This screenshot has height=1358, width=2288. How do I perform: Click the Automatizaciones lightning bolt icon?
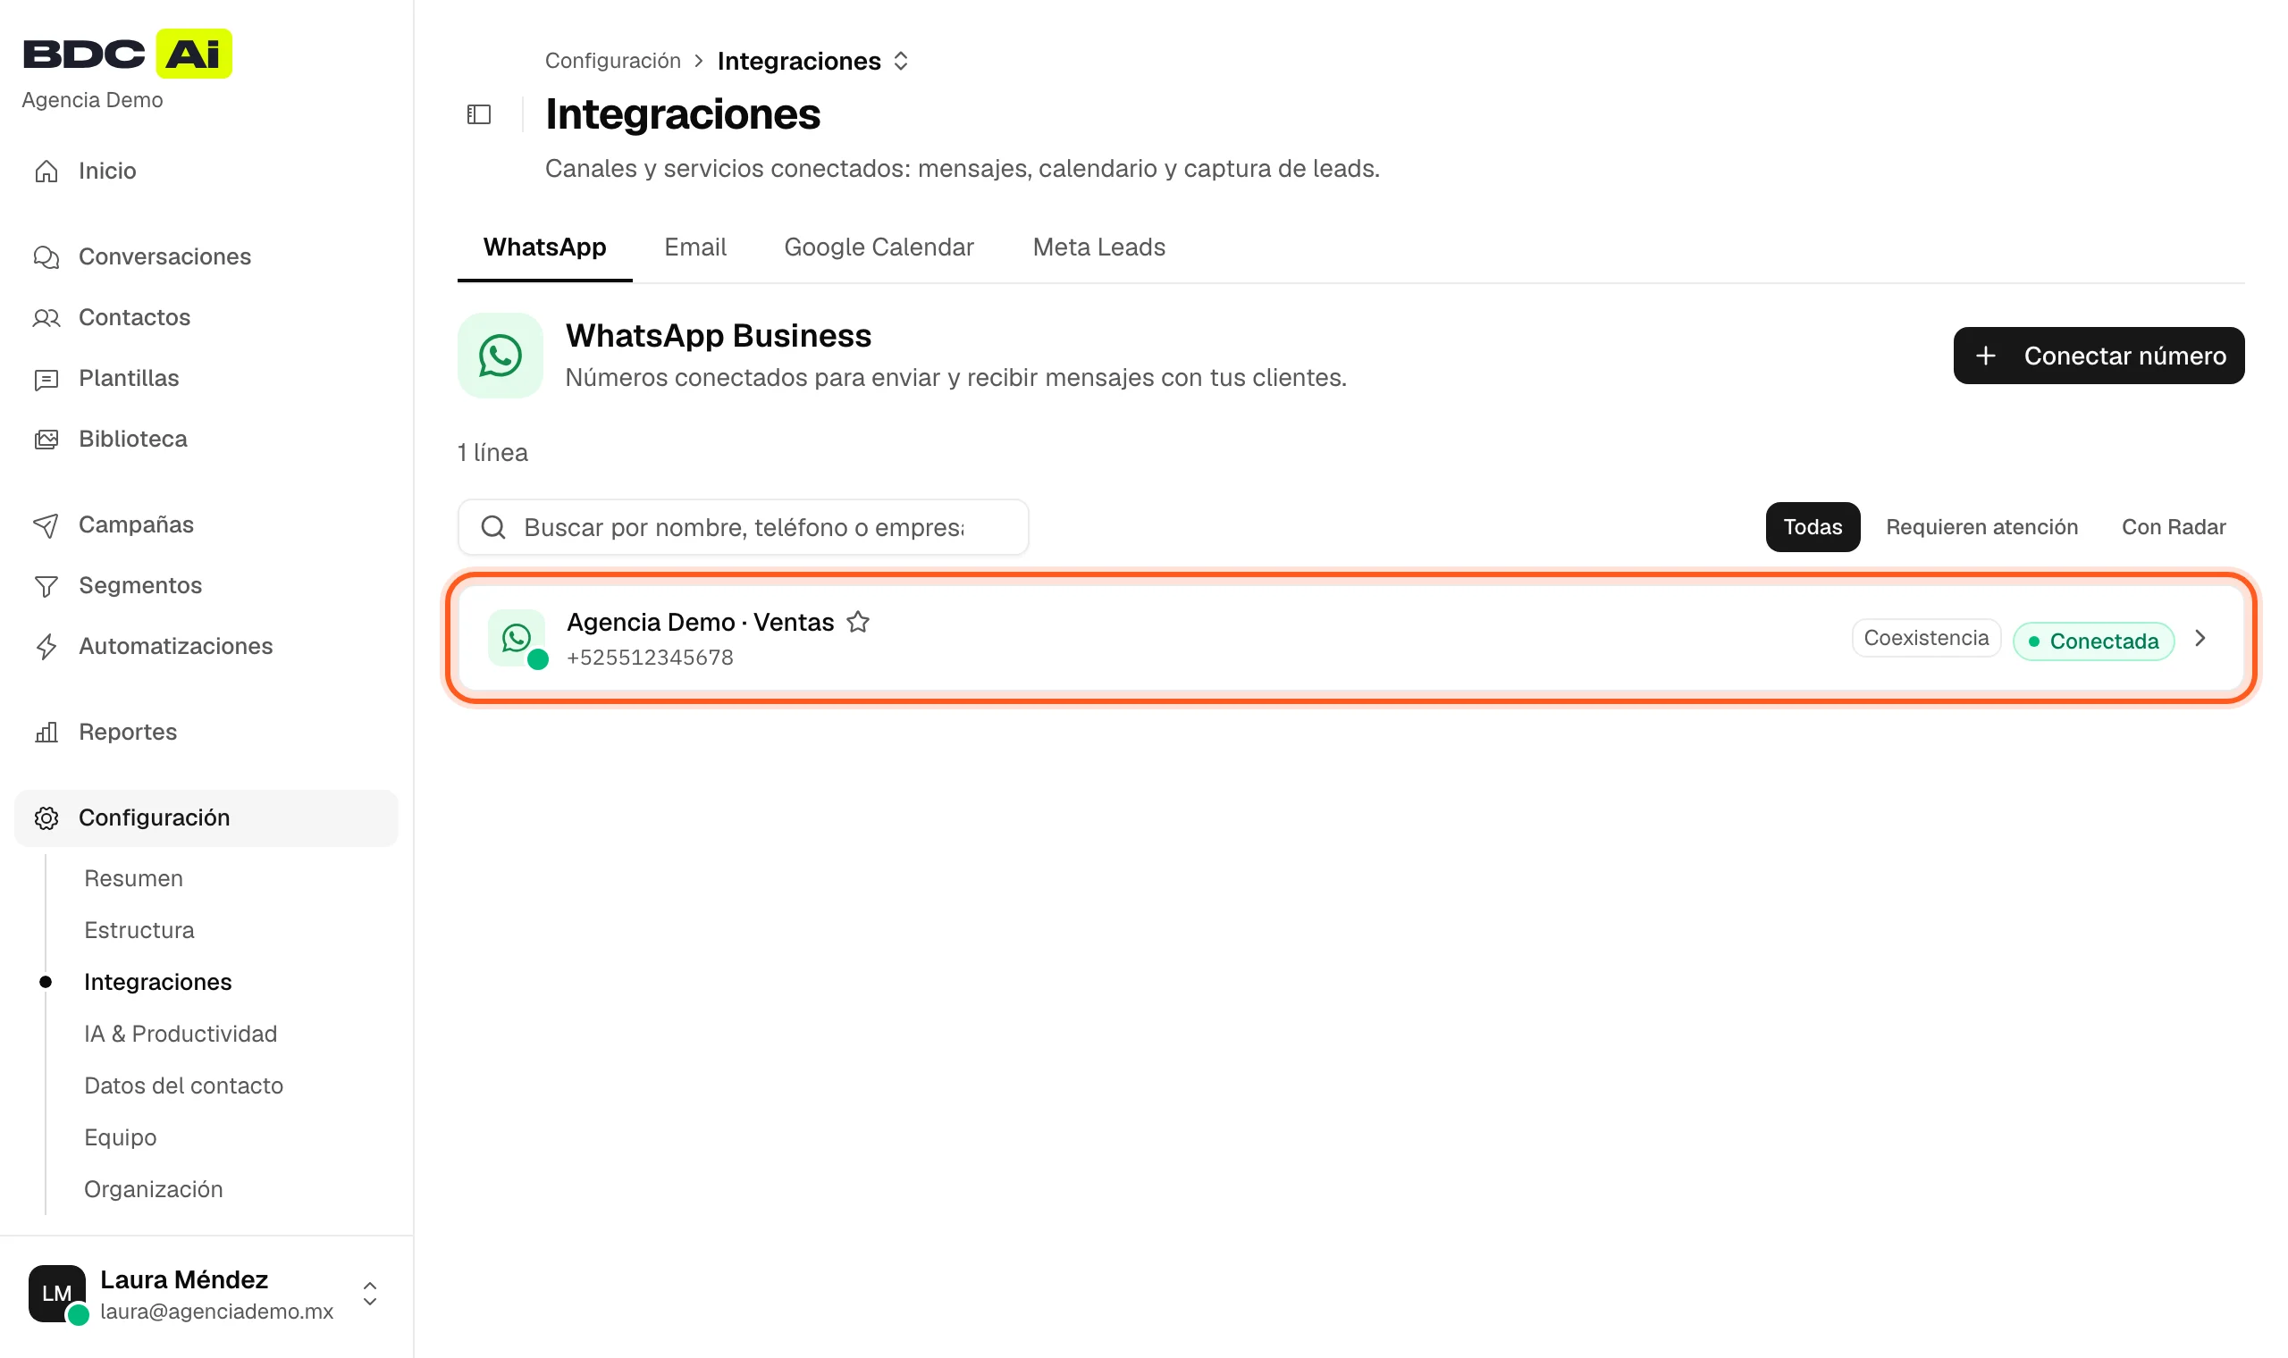pyautogui.click(x=46, y=647)
